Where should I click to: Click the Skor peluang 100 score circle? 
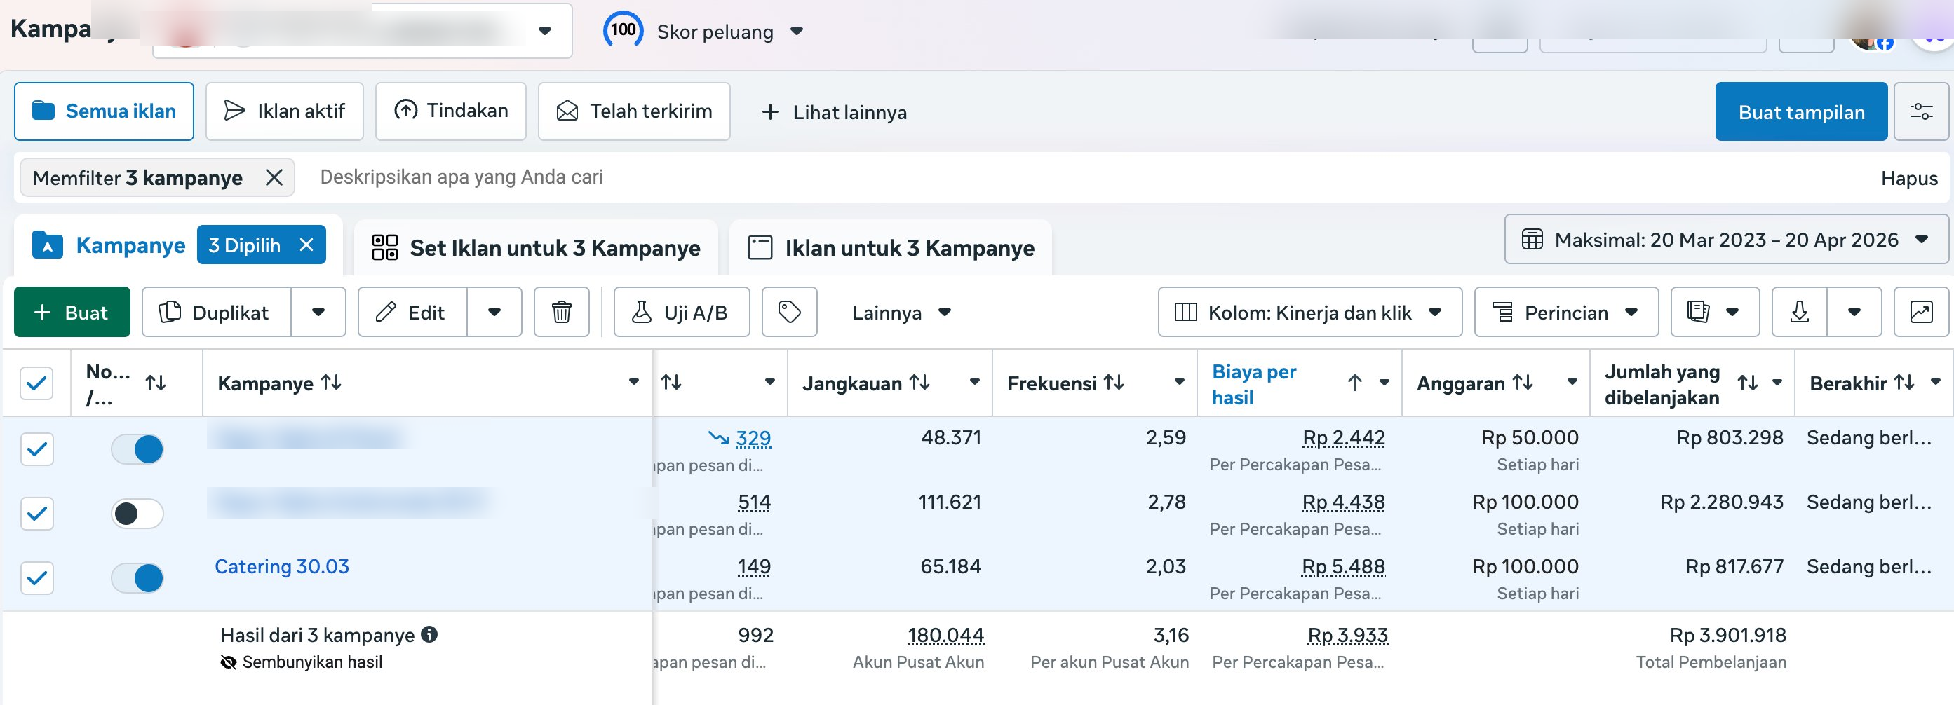click(x=623, y=30)
